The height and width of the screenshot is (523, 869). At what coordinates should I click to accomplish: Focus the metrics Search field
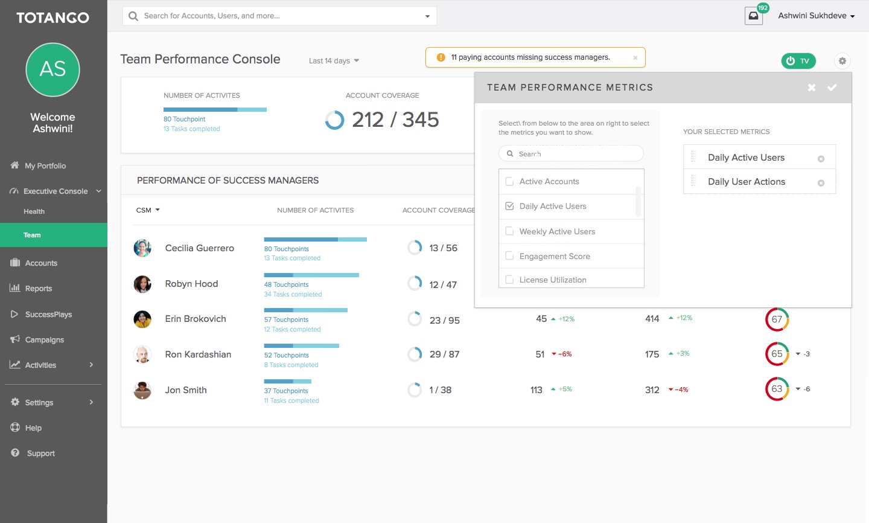pyautogui.click(x=571, y=153)
